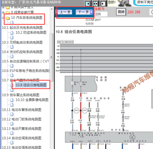Image resolution: width=153 pixels, height=149 pixels.
Task: Select the highlighted 10.8 组合仪表电路图 entry
Action: click(31, 85)
